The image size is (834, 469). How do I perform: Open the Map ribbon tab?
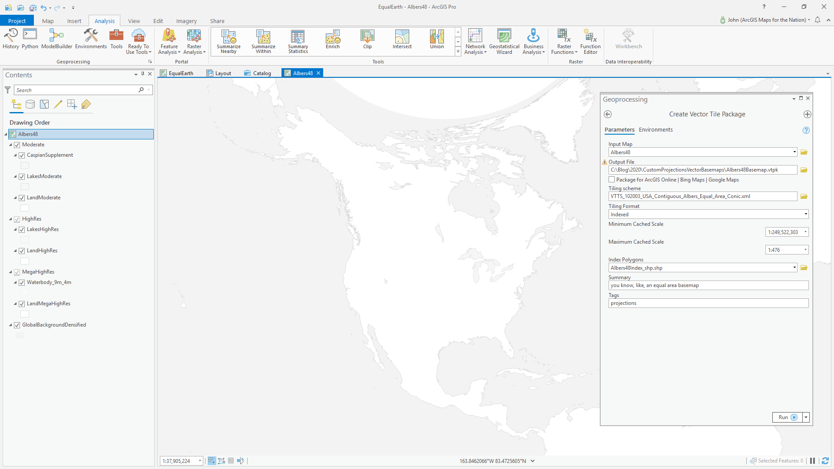[x=48, y=21]
